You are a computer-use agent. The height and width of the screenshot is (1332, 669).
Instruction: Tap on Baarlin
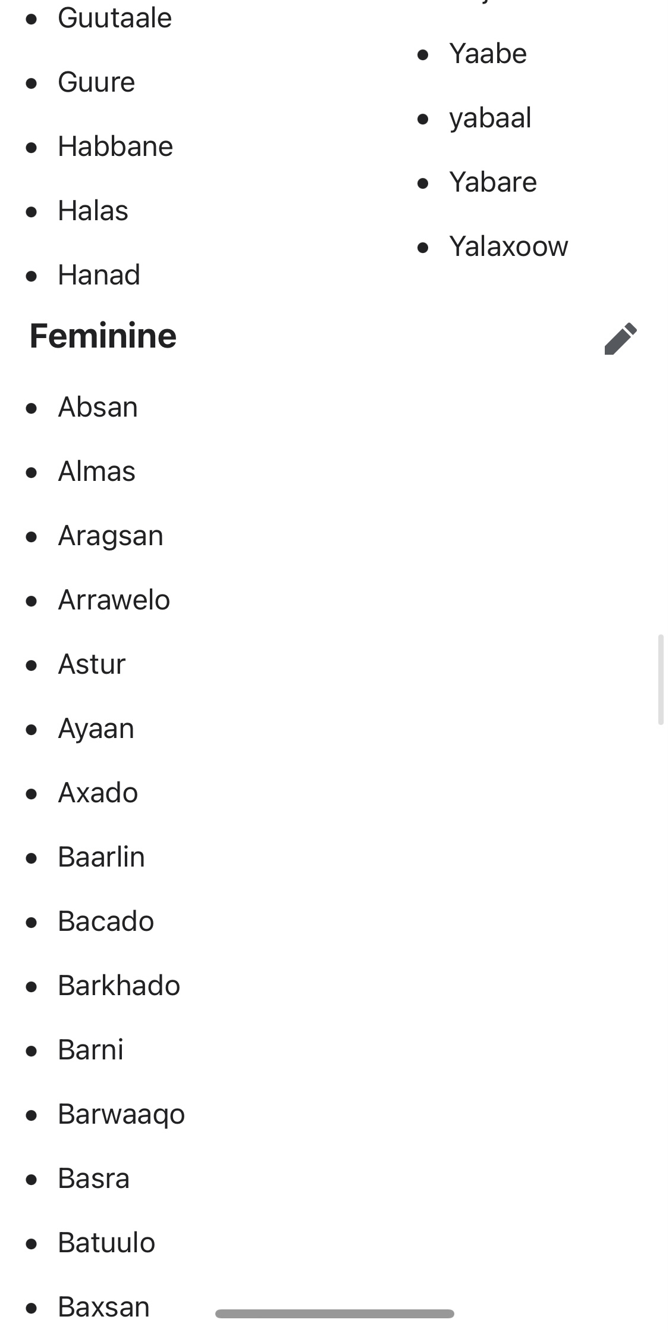[101, 857]
